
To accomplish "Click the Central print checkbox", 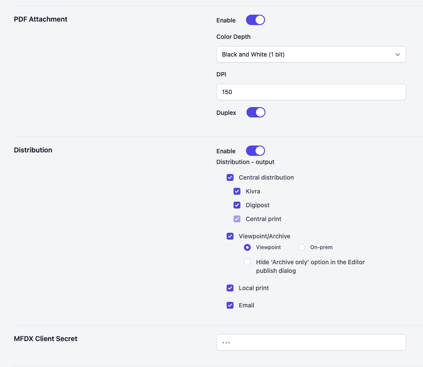I will pos(237,219).
